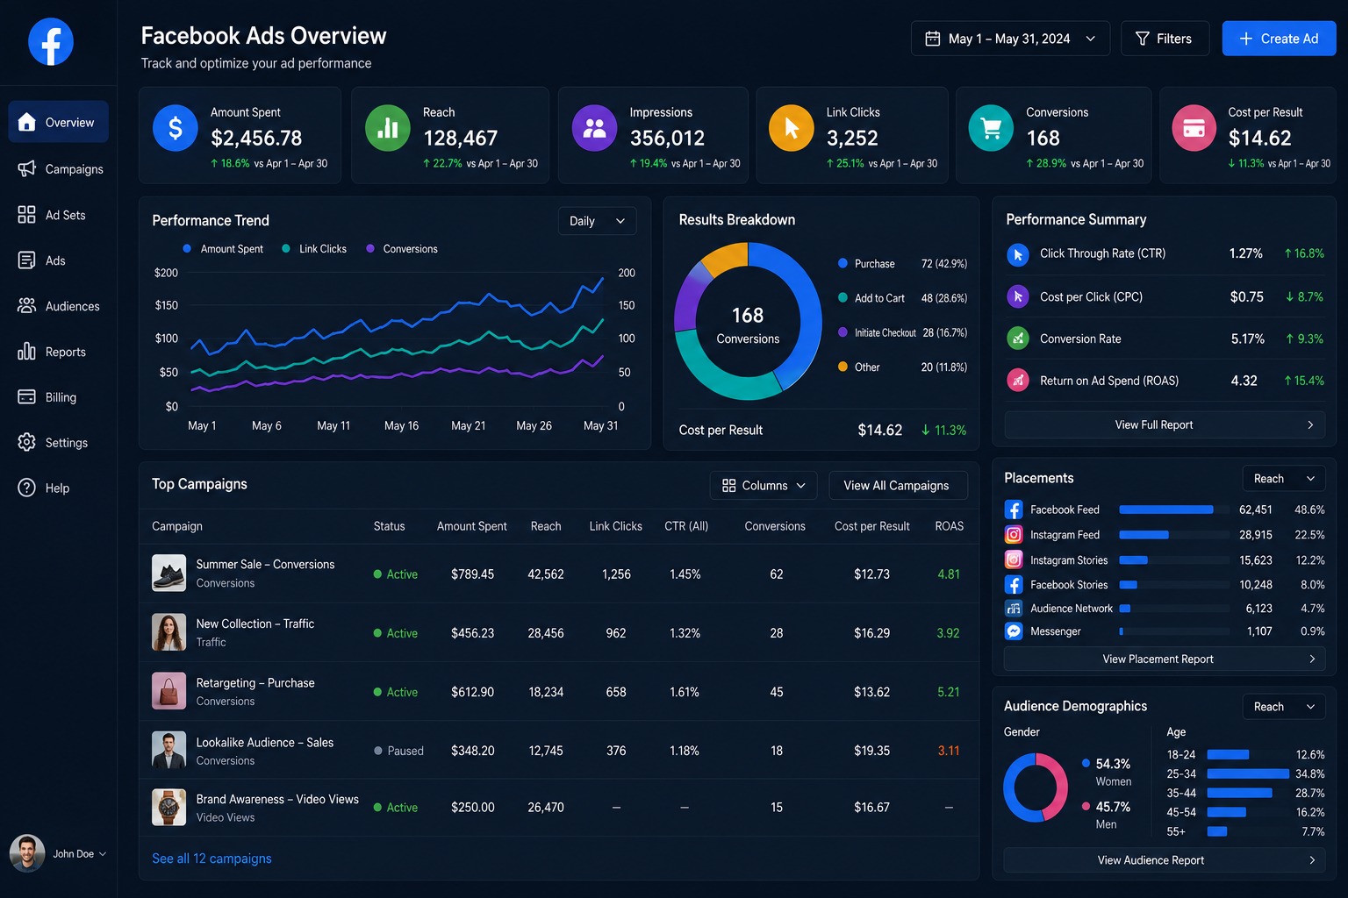Image resolution: width=1348 pixels, height=898 pixels.
Task: Click the Facebook Stories placement icon
Action: point(1014,584)
